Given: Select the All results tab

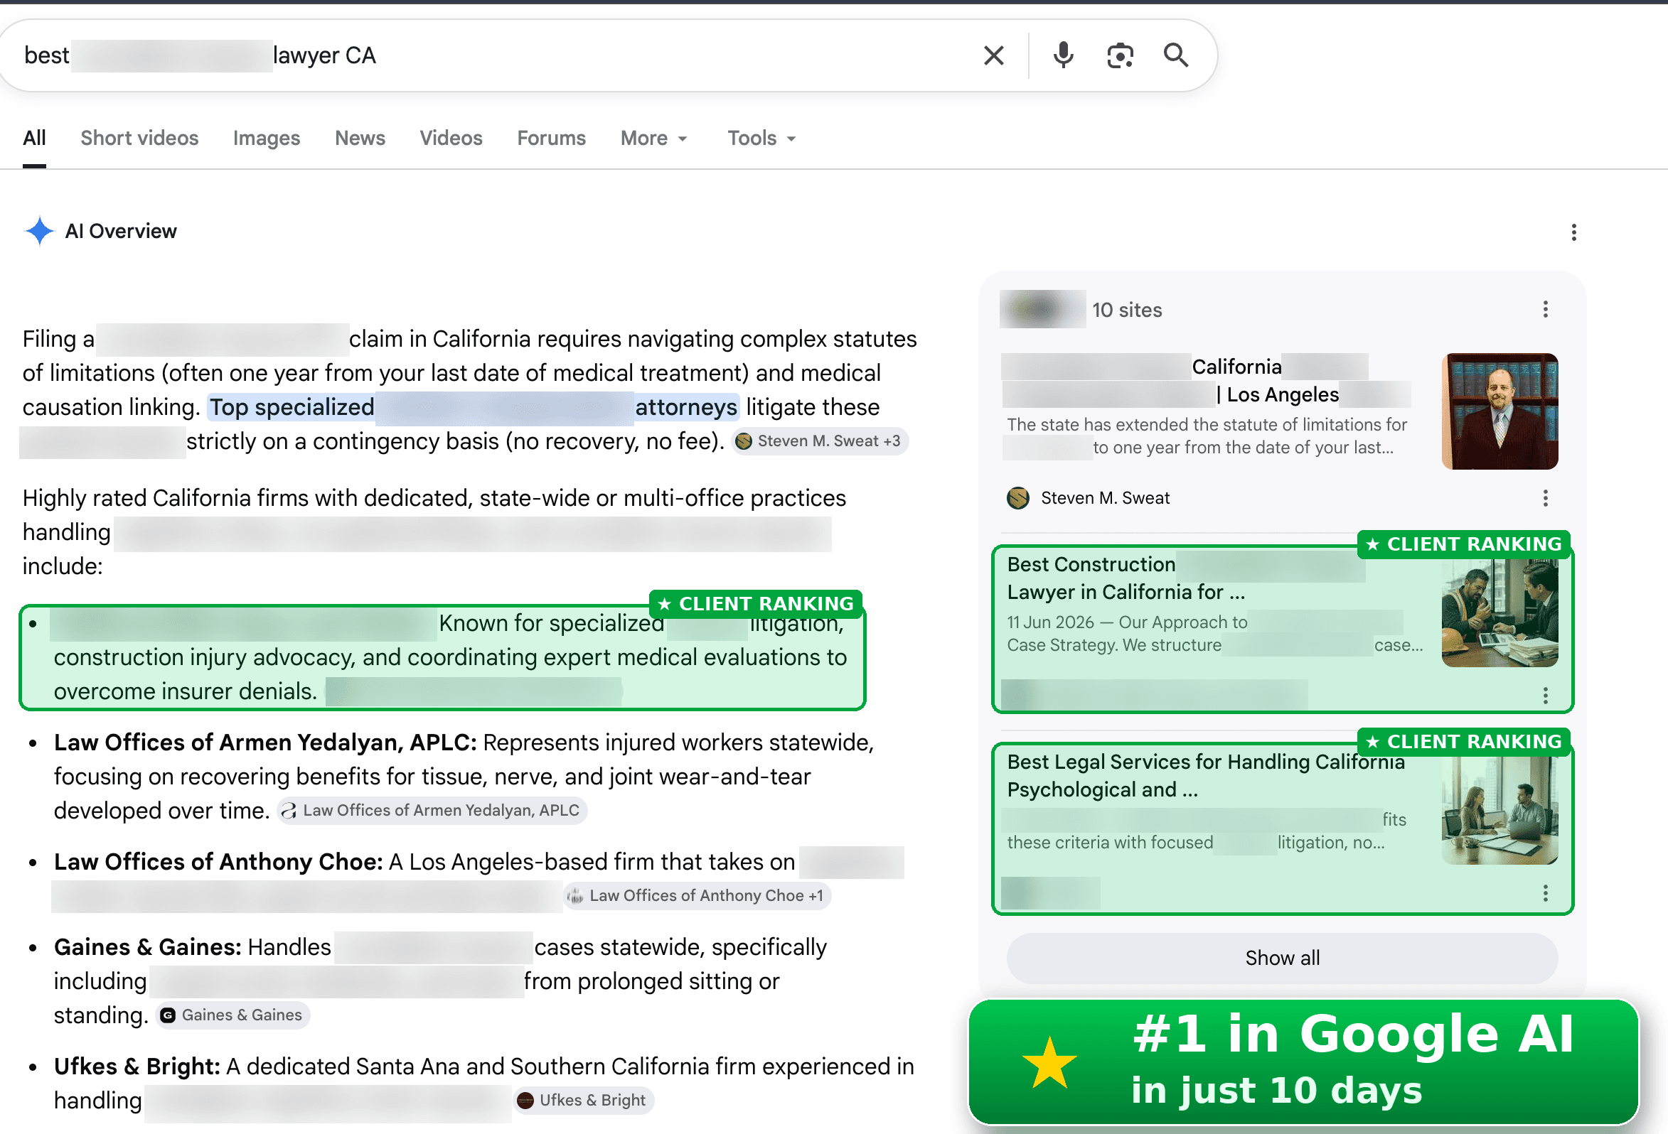Looking at the screenshot, I should click(33, 138).
